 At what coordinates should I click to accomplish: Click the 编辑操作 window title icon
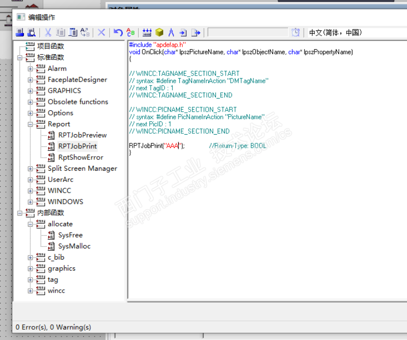21,17
